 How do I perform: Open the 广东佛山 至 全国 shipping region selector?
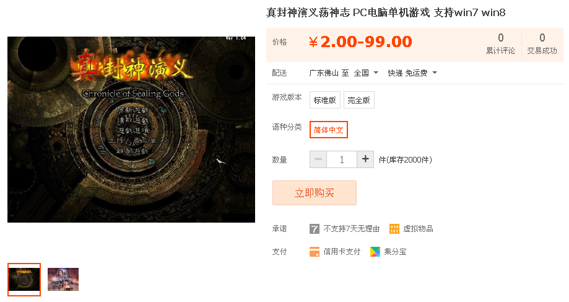coord(344,73)
